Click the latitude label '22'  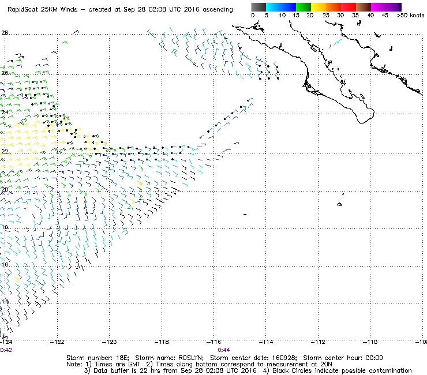click(x=5, y=151)
